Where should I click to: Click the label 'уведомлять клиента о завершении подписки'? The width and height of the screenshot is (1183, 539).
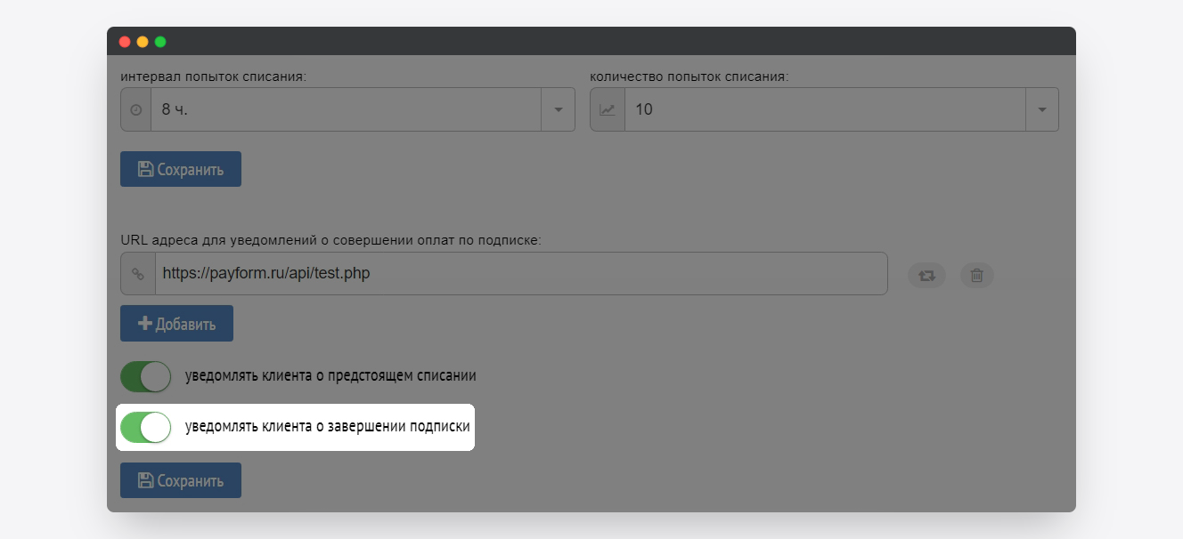327,428
